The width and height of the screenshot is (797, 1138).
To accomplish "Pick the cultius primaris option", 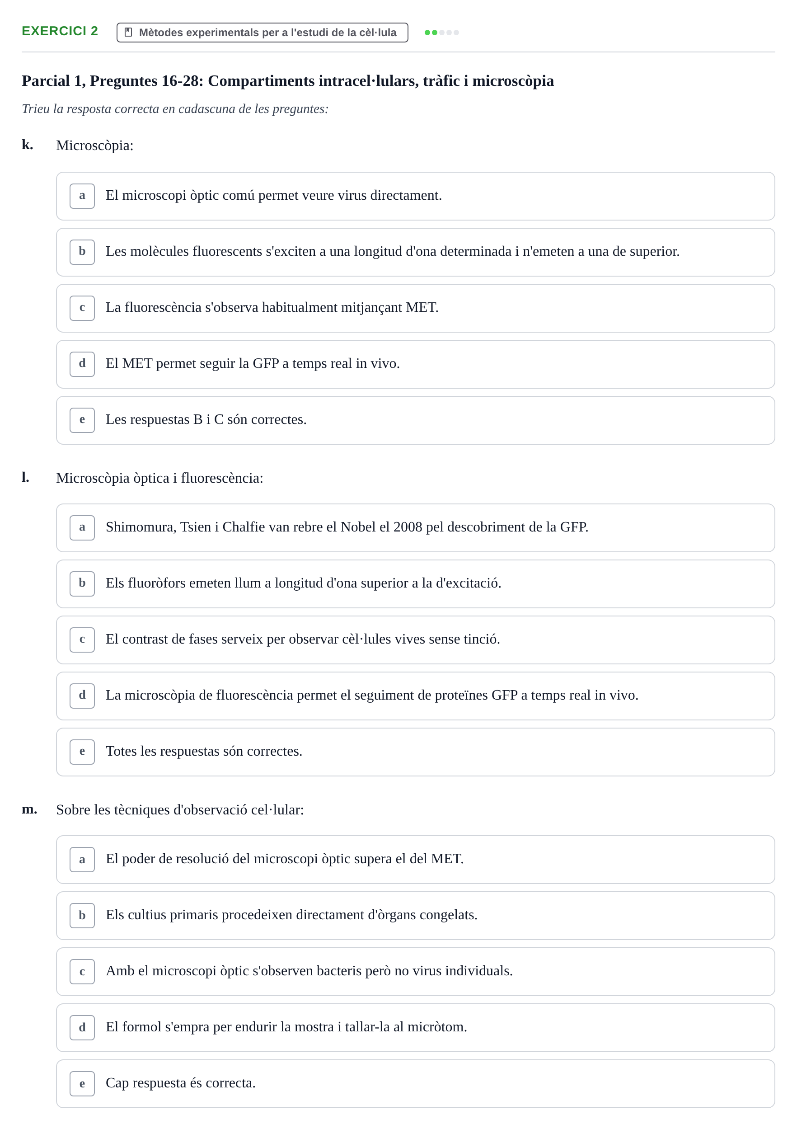I will tap(415, 916).
